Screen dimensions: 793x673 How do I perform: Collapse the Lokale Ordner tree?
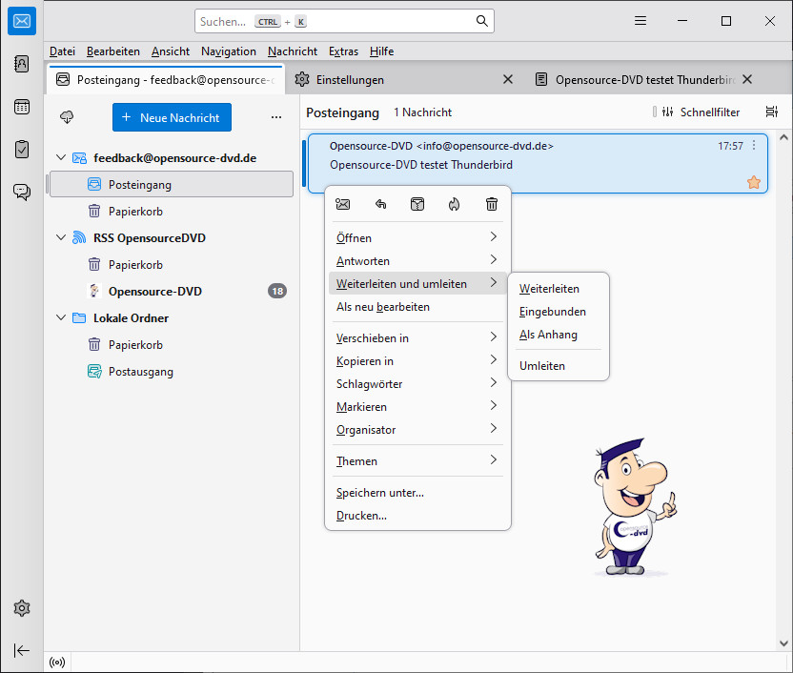click(x=62, y=318)
